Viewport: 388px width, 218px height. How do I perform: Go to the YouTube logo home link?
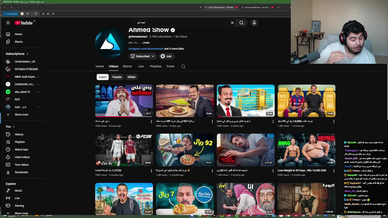pos(24,23)
